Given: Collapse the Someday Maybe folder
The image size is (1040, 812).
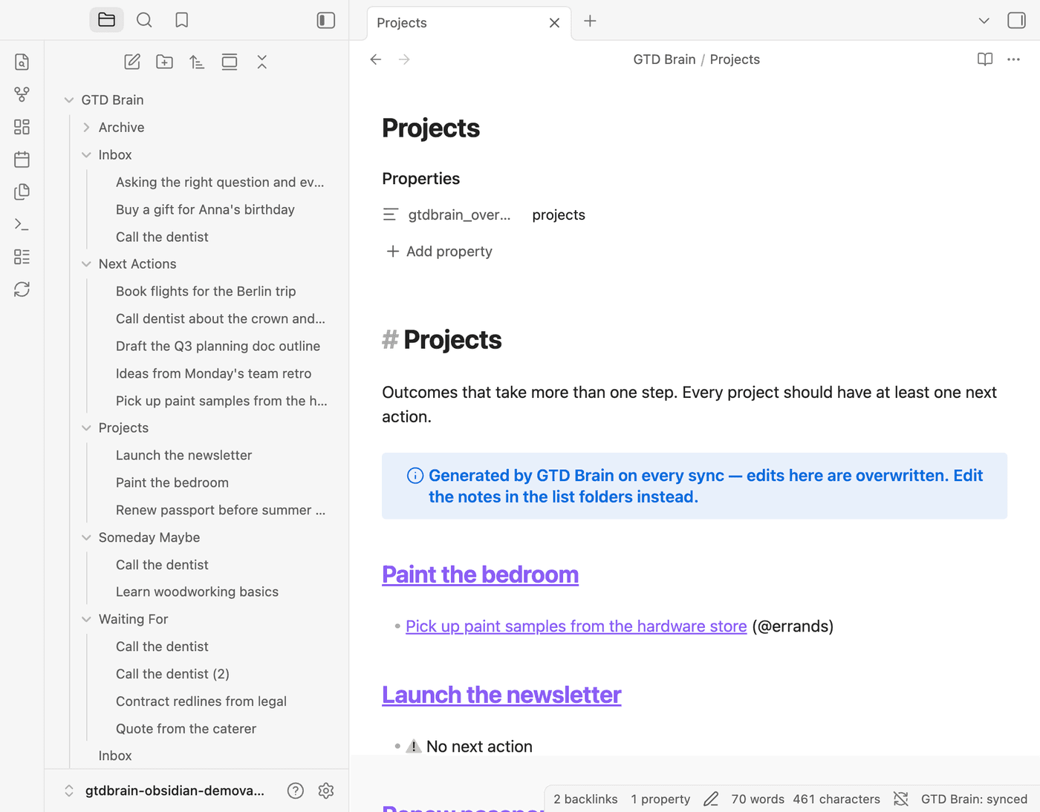Looking at the screenshot, I should click(86, 537).
